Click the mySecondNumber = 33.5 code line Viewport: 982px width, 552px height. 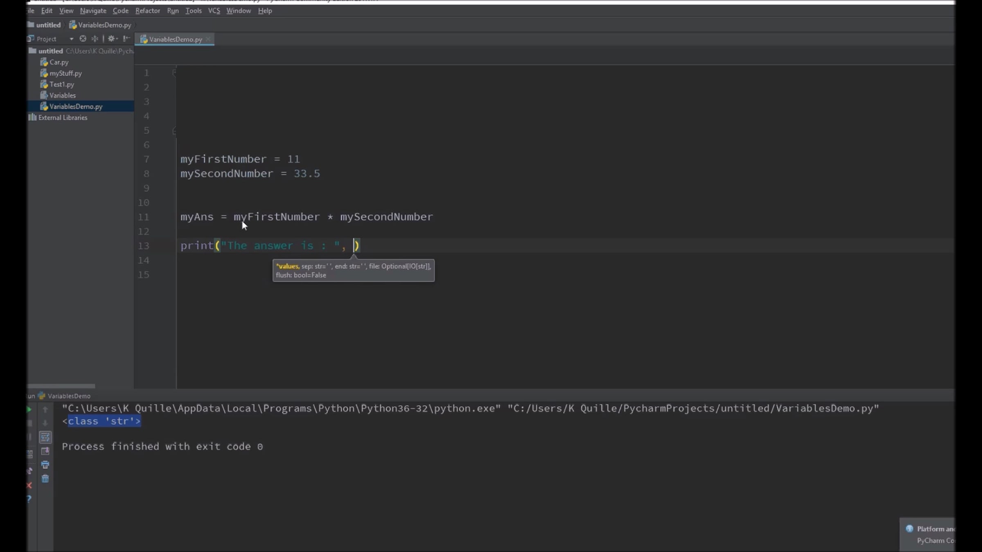250,173
